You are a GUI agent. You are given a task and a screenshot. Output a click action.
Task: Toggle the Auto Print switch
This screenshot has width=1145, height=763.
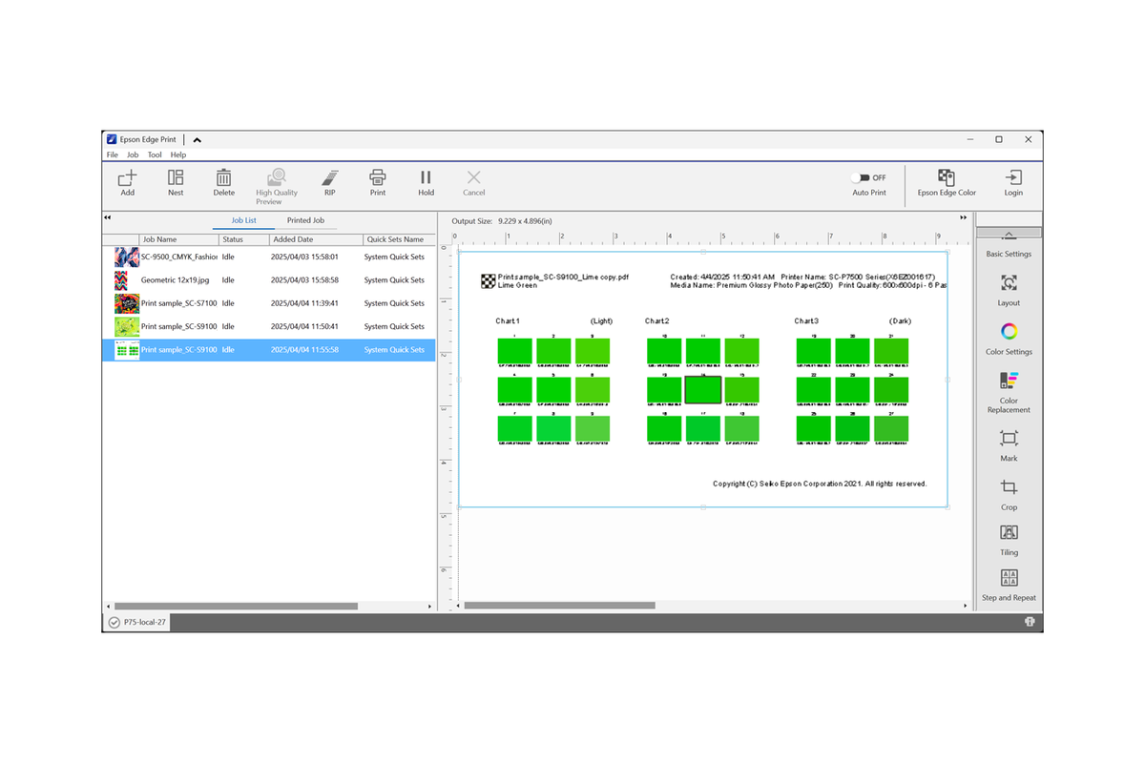click(x=861, y=177)
